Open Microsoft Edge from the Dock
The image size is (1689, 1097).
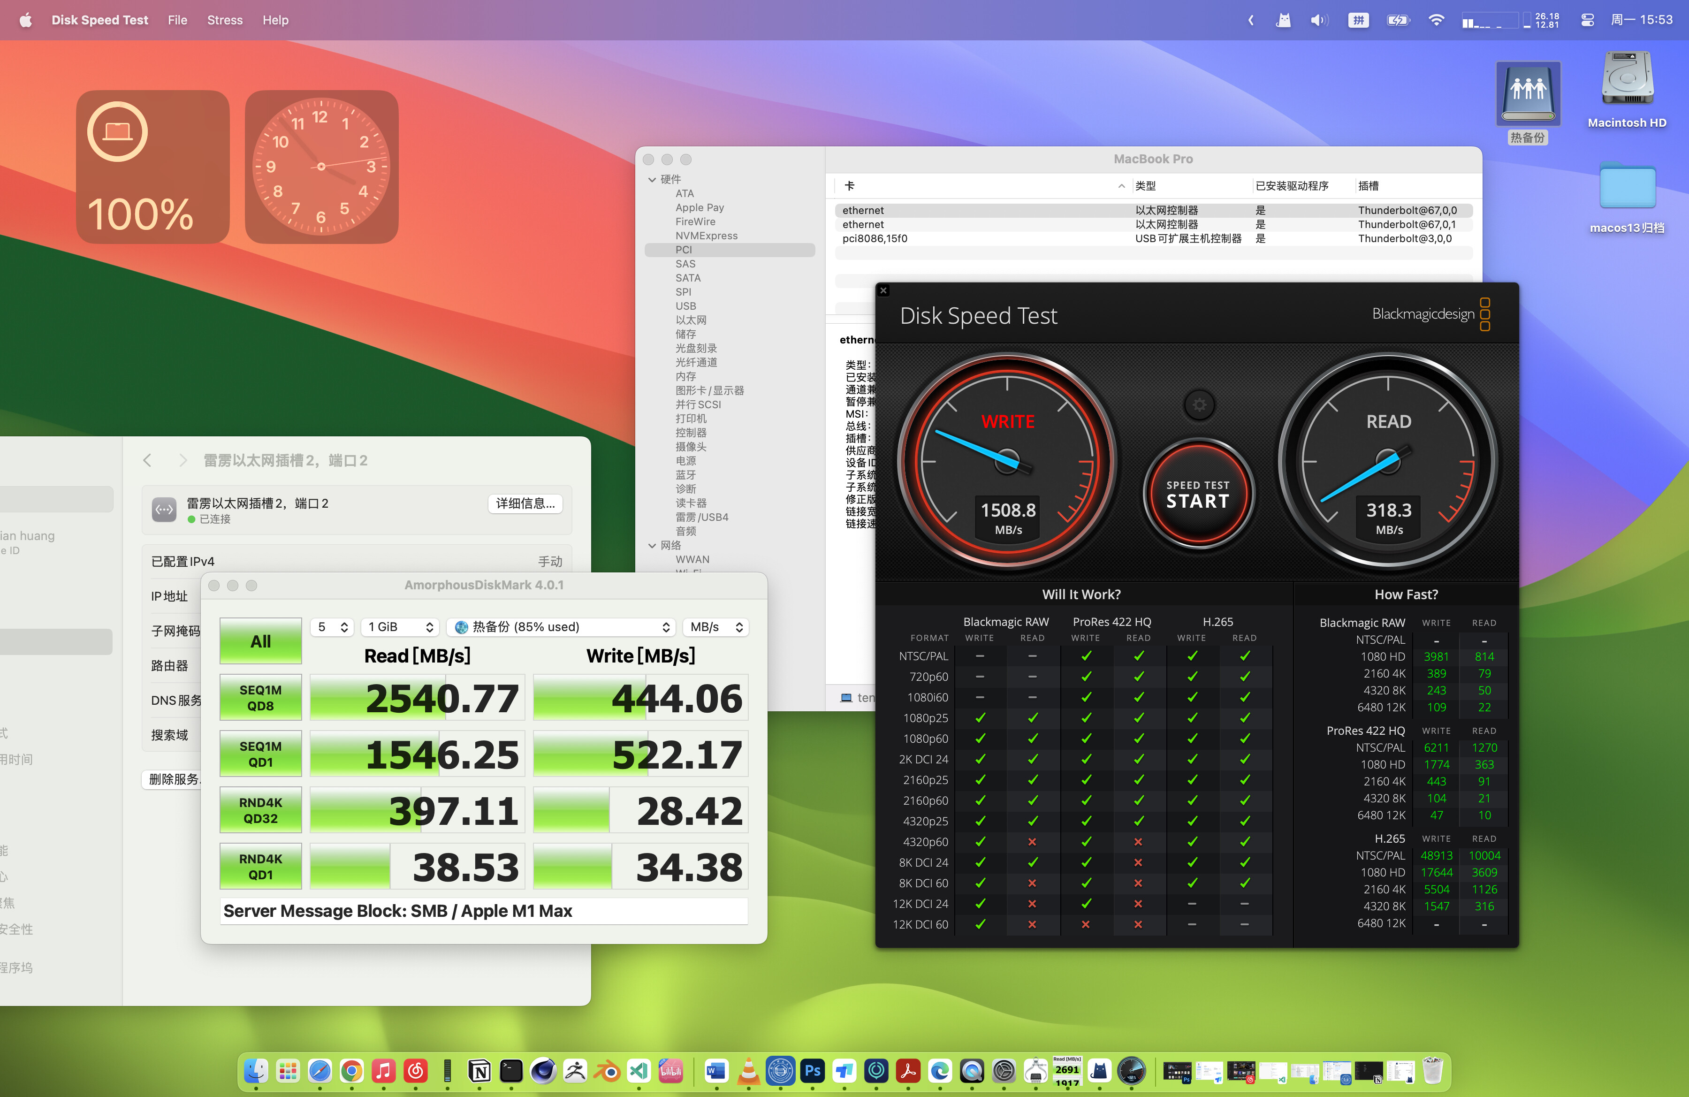pyautogui.click(x=940, y=1071)
